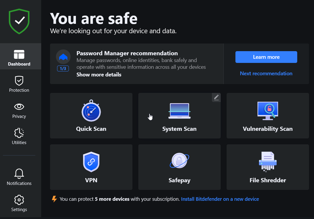This screenshot has width=314, height=219.
Task: Click the Password Manager recommendation icon
Action: click(x=63, y=57)
